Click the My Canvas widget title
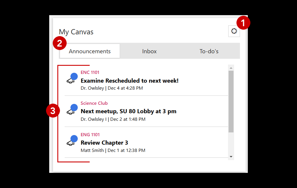This screenshot has height=188, width=297. [x=76, y=32]
